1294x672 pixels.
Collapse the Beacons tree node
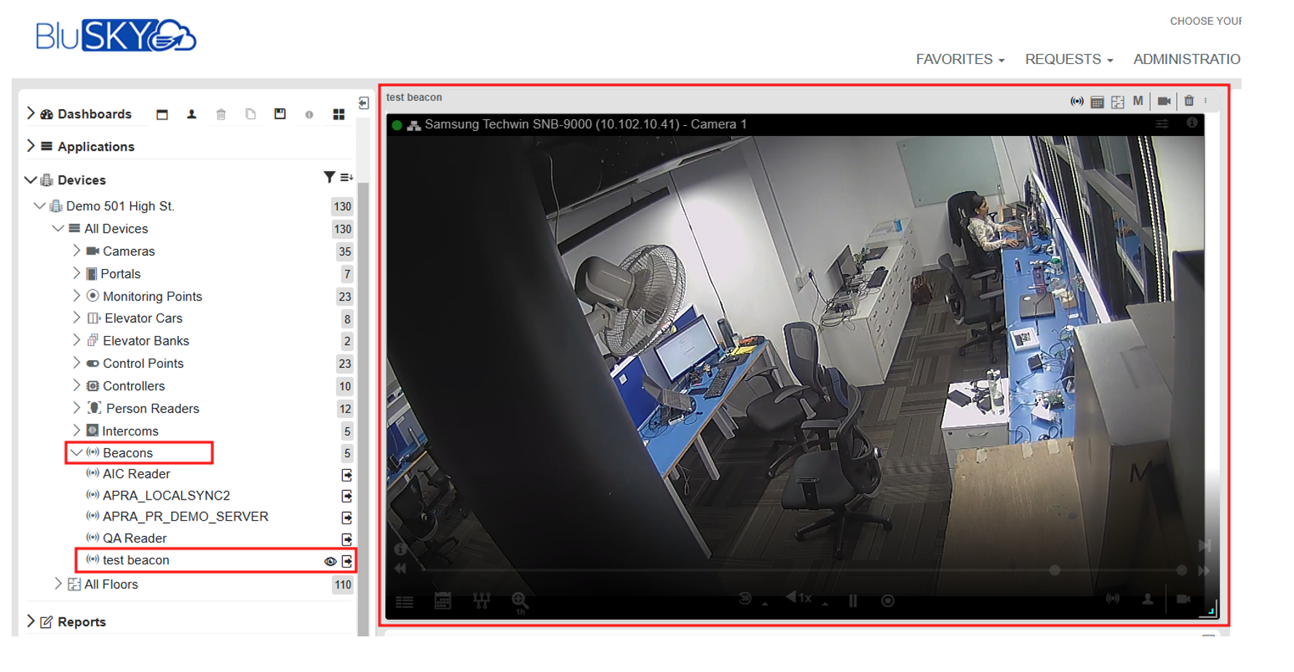(76, 453)
